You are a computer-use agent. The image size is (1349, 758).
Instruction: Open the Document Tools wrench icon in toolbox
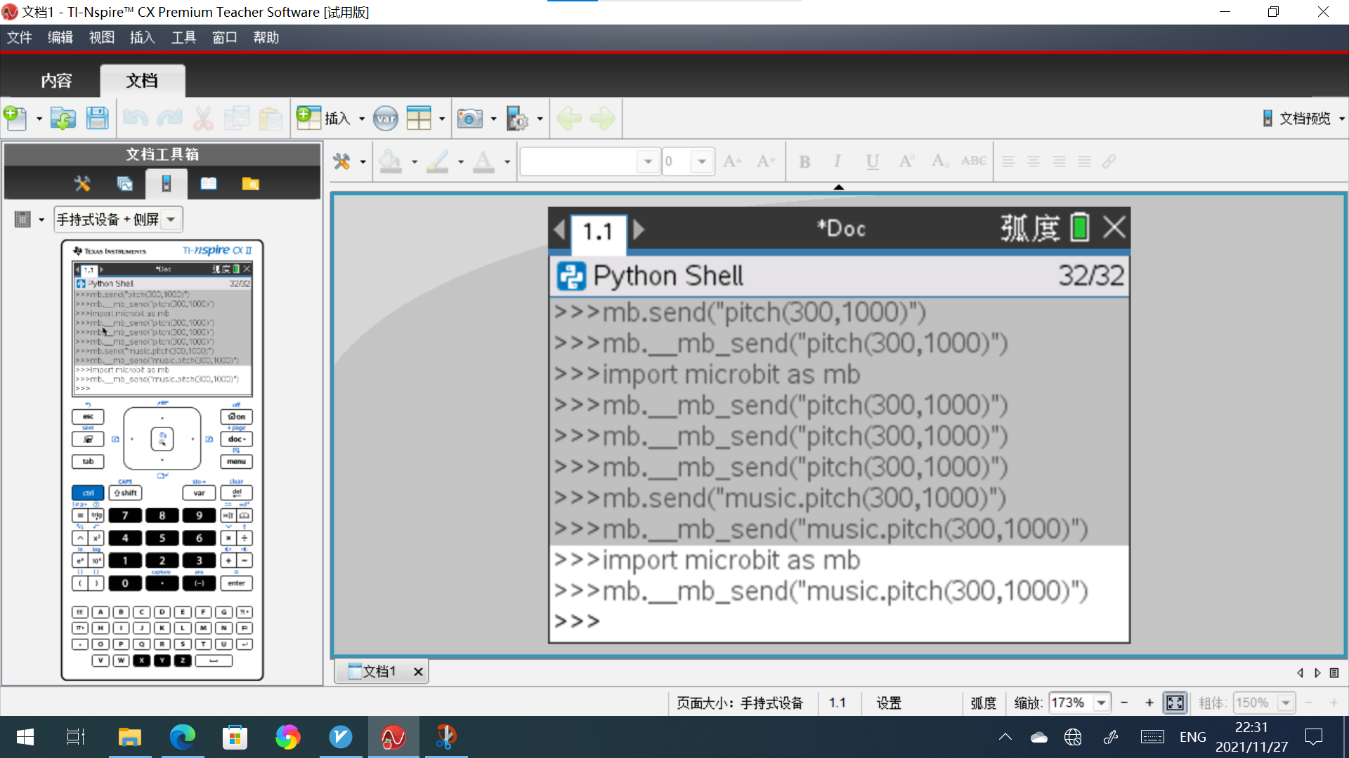tap(82, 184)
